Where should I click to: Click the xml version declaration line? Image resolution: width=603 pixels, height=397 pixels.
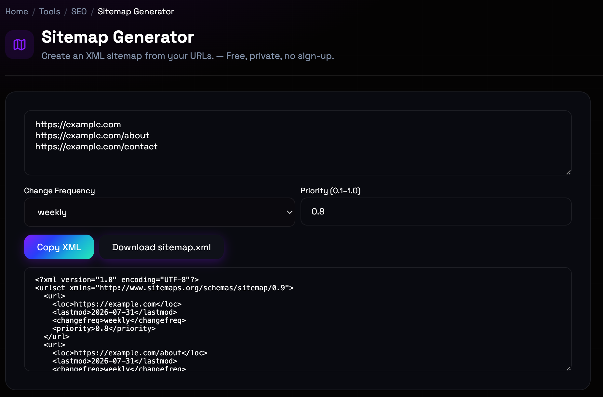117,280
